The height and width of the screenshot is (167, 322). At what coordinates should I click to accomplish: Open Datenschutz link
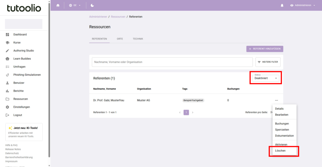coord(12,153)
